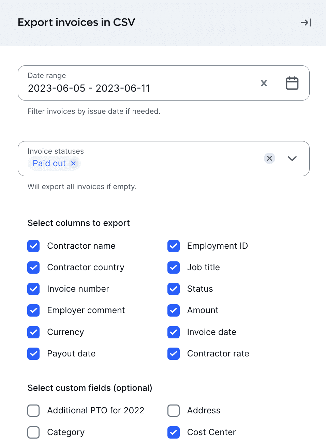Uncheck the Cost Center custom field

[174, 432]
